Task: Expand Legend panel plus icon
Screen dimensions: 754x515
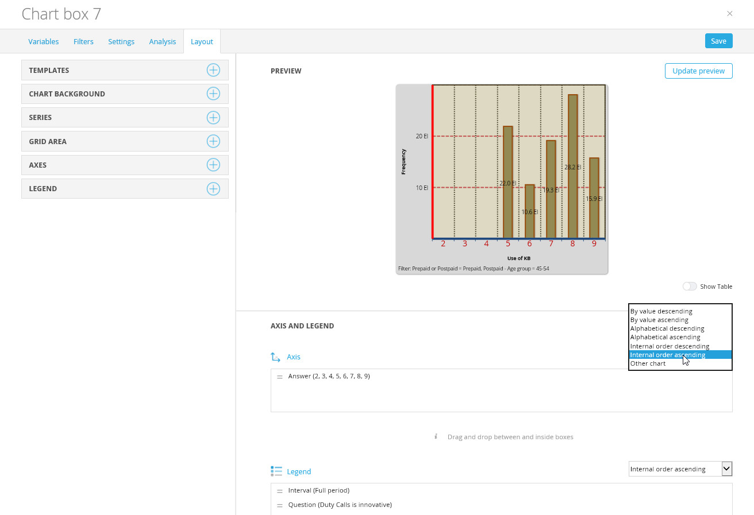Action: pos(213,188)
